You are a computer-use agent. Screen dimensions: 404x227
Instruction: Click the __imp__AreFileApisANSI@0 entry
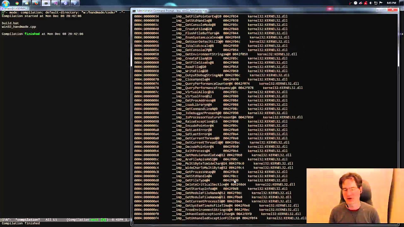coord(195,159)
